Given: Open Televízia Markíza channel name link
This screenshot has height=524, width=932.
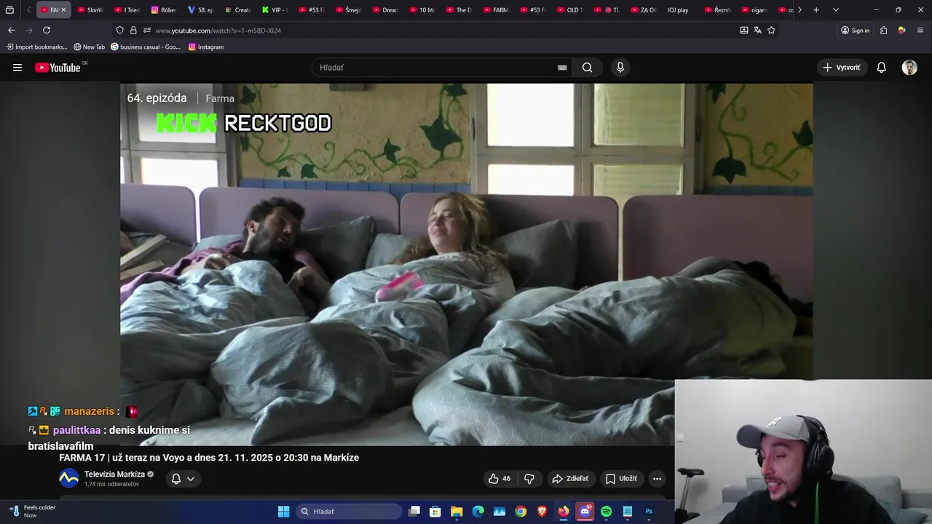Looking at the screenshot, I should 114,475.
